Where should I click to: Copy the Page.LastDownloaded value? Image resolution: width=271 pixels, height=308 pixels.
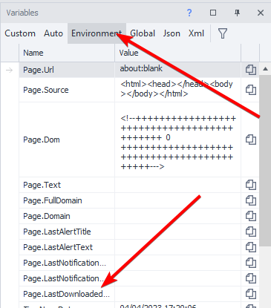(x=250, y=294)
